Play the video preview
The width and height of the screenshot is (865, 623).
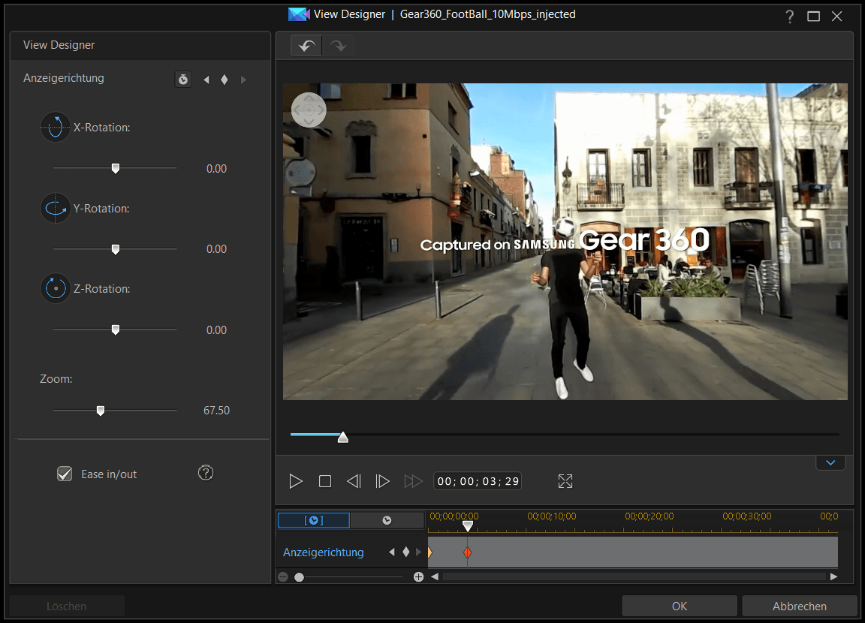click(296, 481)
